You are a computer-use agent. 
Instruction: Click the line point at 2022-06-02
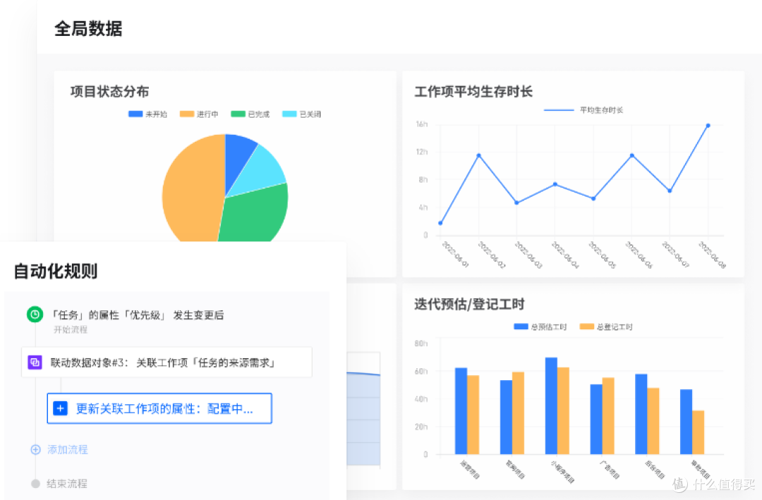[478, 155]
